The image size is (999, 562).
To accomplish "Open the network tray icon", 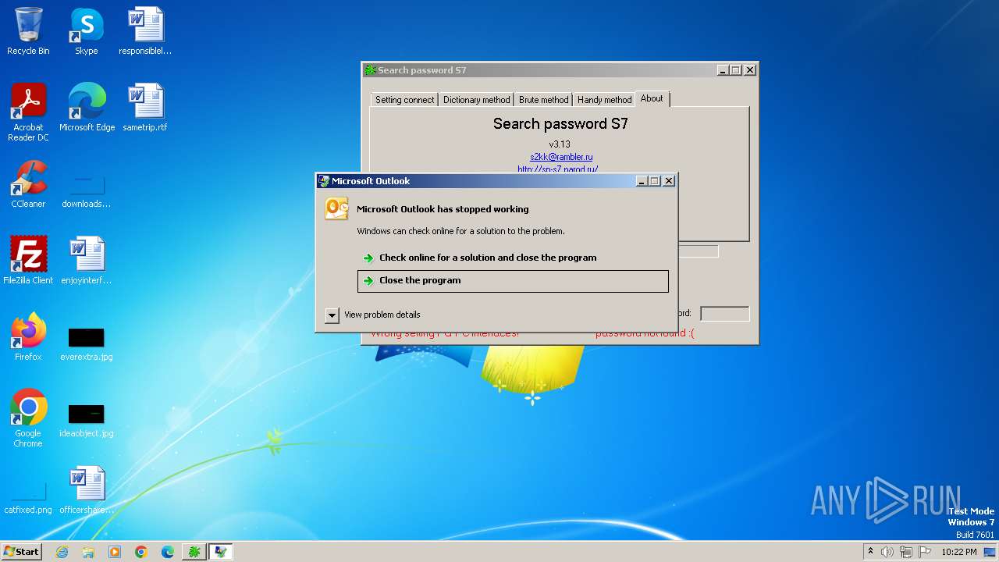I will pos(906,552).
